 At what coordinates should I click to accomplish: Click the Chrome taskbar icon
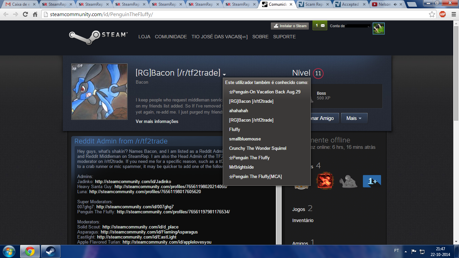pyautogui.click(x=30, y=251)
